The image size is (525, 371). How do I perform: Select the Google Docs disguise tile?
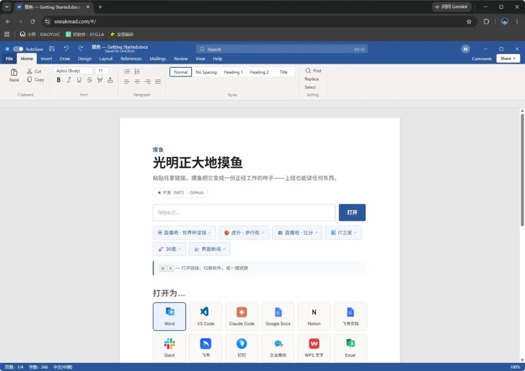coord(278,317)
